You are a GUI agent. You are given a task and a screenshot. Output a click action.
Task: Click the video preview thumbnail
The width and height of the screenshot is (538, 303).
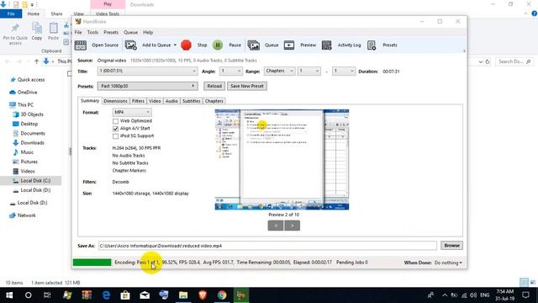tap(282, 159)
